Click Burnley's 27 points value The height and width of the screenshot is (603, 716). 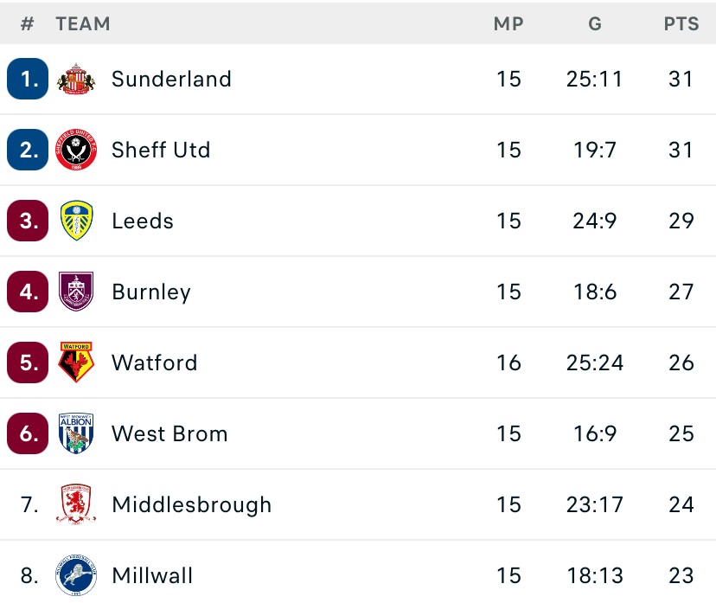coord(681,292)
